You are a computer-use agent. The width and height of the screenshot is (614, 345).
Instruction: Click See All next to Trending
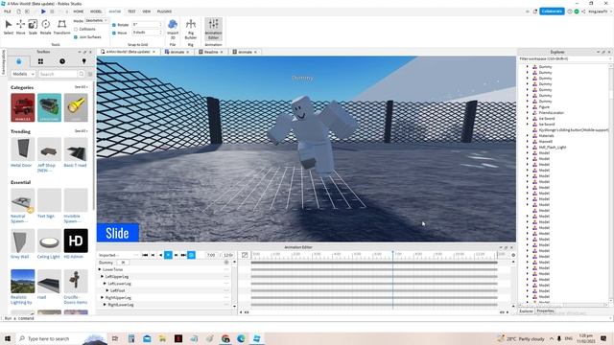[x=81, y=131]
